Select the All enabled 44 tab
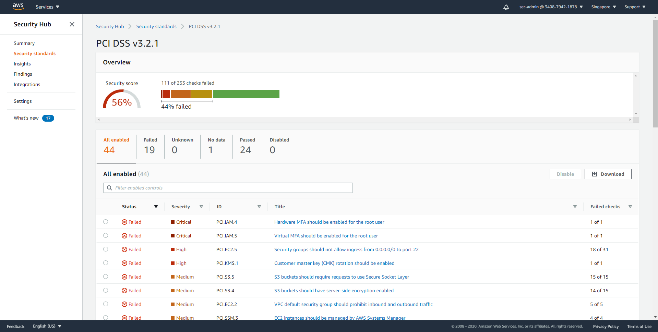The width and height of the screenshot is (658, 332). [x=116, y=146]
